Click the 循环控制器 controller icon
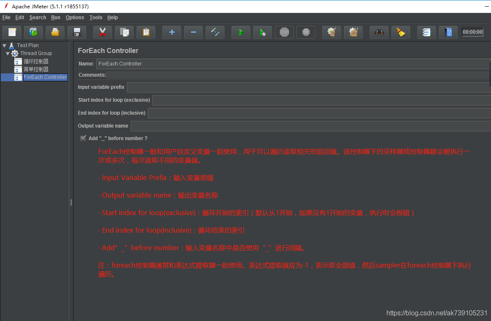This screenshot has width=491, height=321. pyautogui.click(x=18, y=61)
